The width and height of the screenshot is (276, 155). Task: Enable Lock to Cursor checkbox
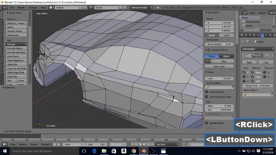[207, 92]
